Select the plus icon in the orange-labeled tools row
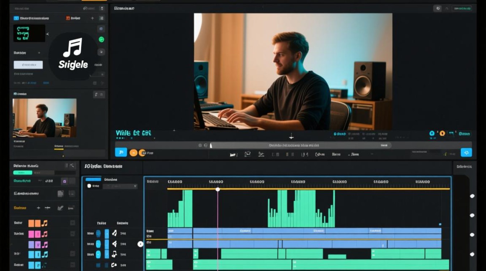This screenshot has height=271, width=486. tap(38, 208)
